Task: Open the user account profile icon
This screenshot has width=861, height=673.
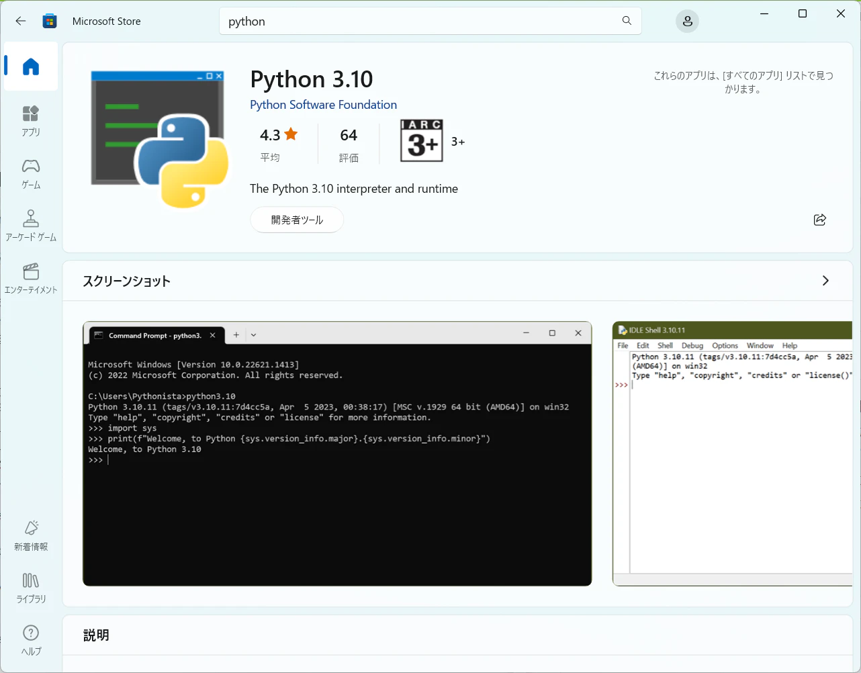Action: pos(687,21)
